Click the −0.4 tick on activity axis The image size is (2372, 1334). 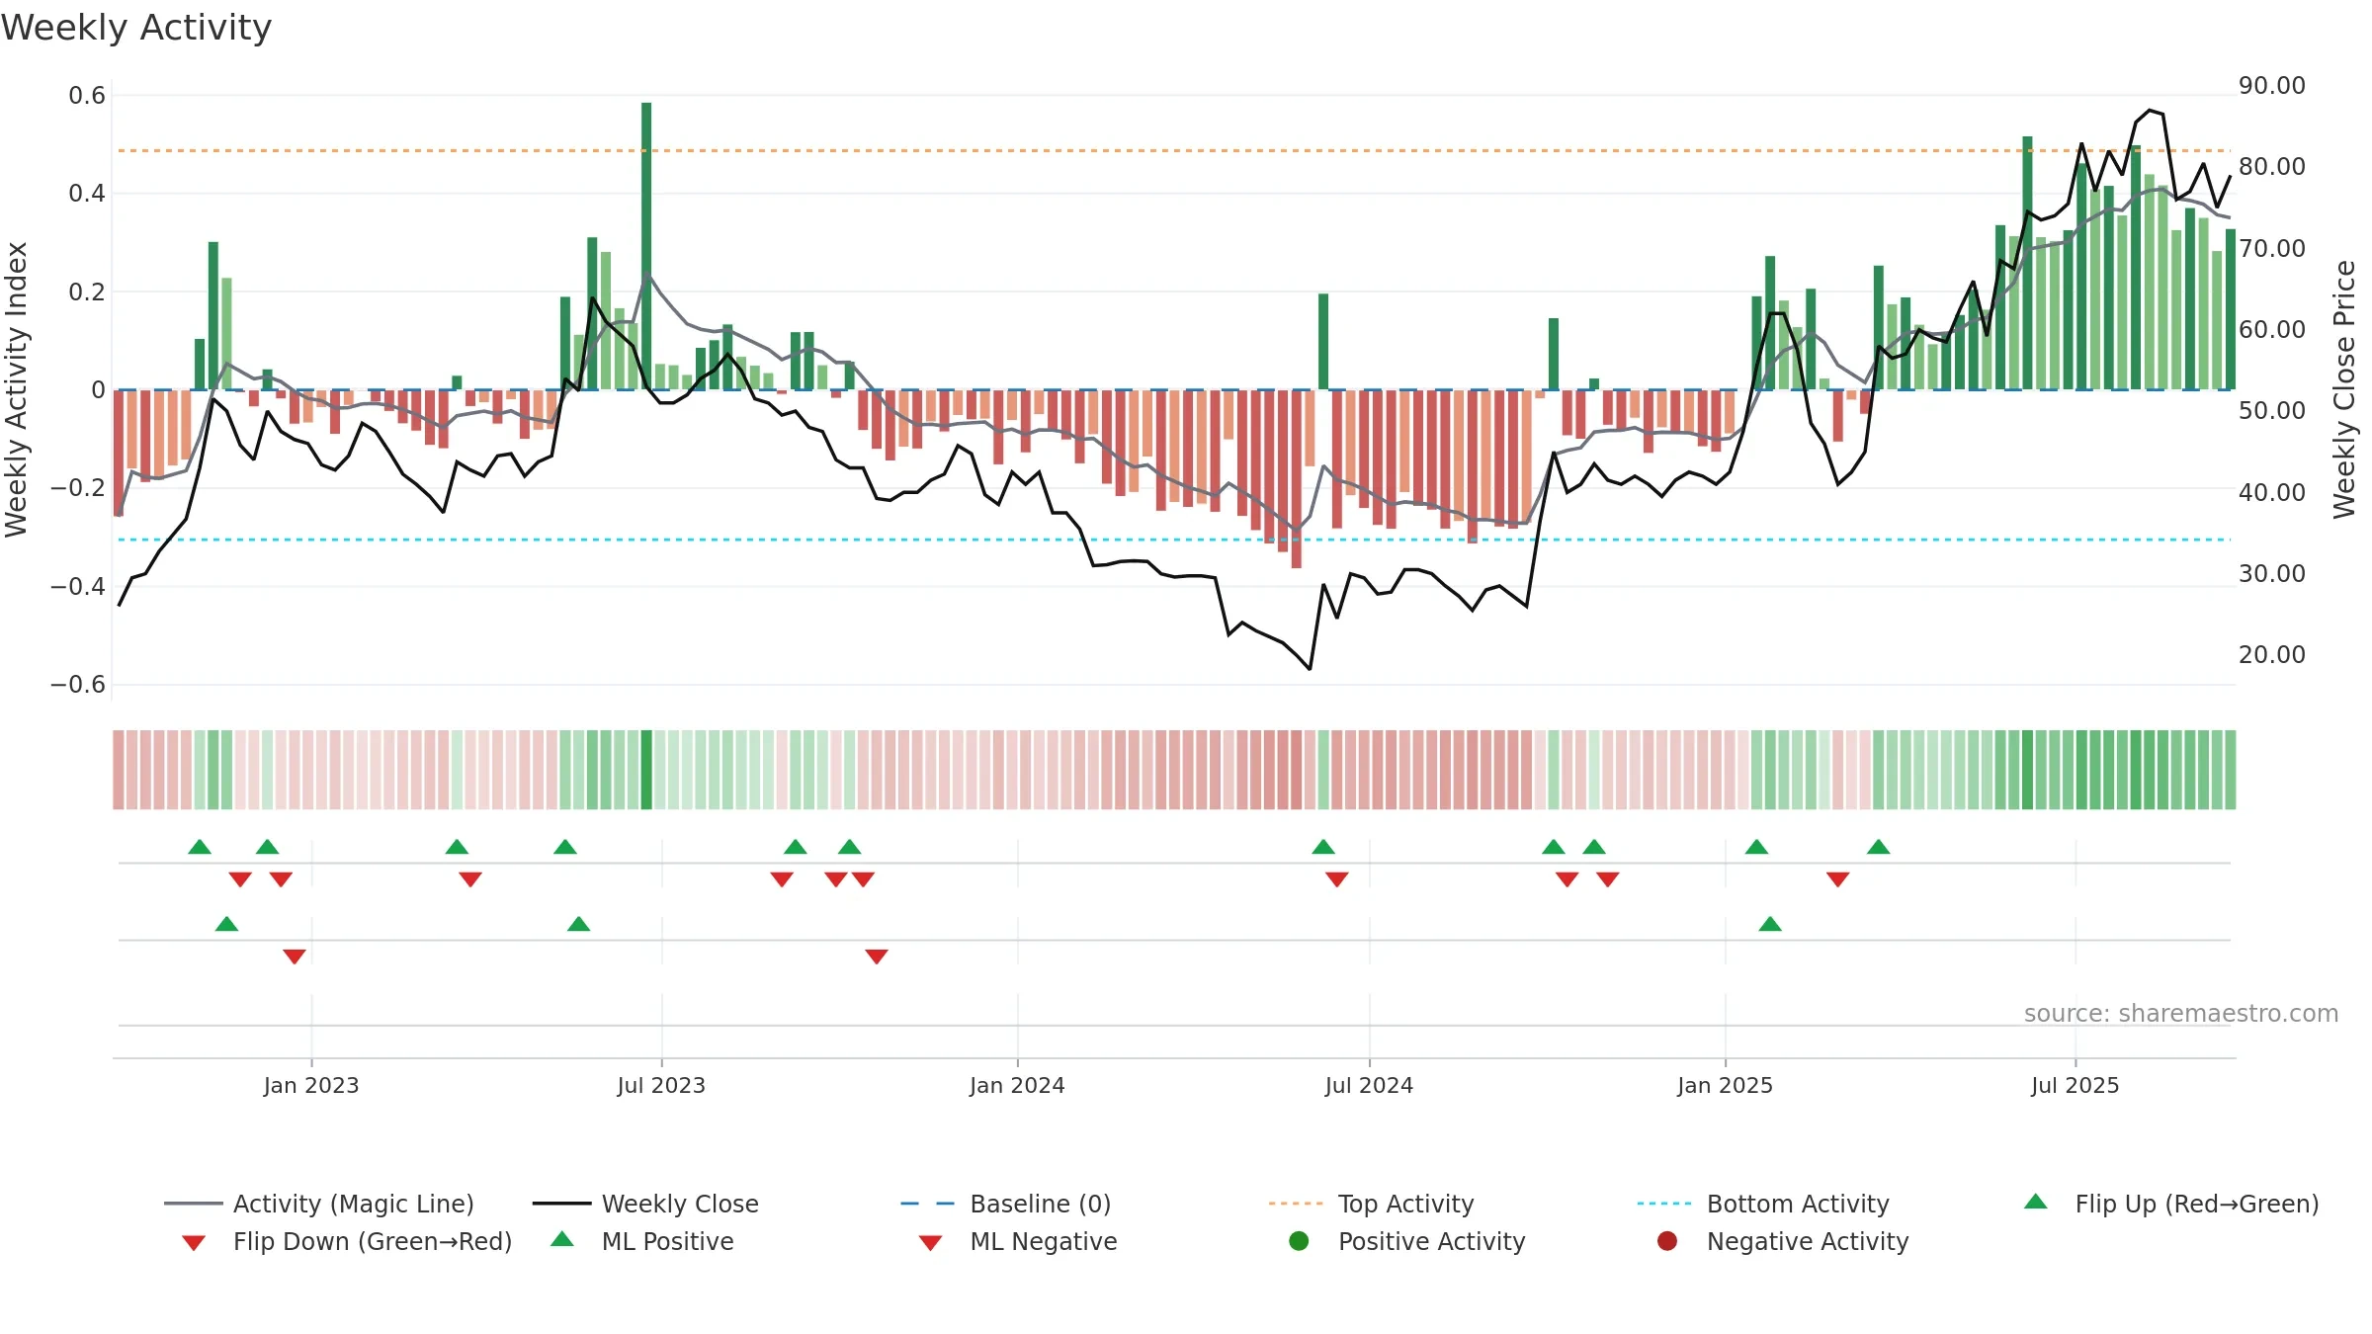[78, 587]
